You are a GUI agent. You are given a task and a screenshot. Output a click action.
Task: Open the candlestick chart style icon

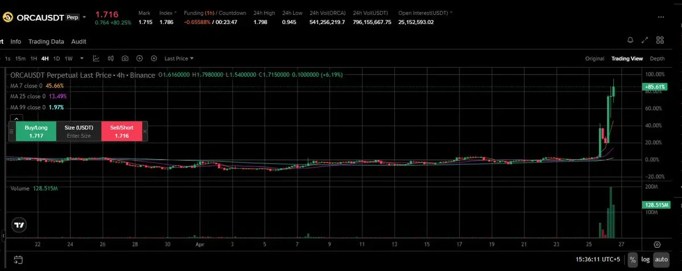click(x=110, y=58)
